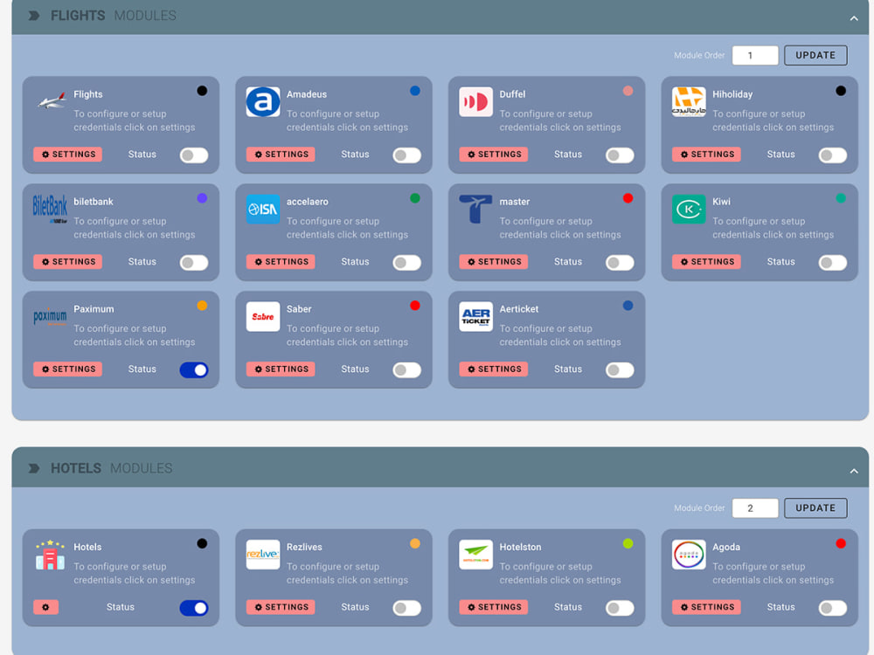Open Settings for Duffel
The height and width of the screenshot is (655, 874).
(x=493, y=155)
